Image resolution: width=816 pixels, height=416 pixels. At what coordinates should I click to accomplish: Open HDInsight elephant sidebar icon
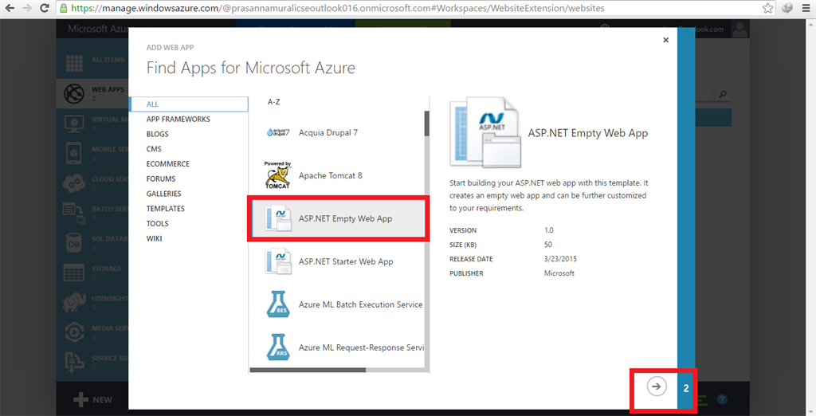(74, 302)
